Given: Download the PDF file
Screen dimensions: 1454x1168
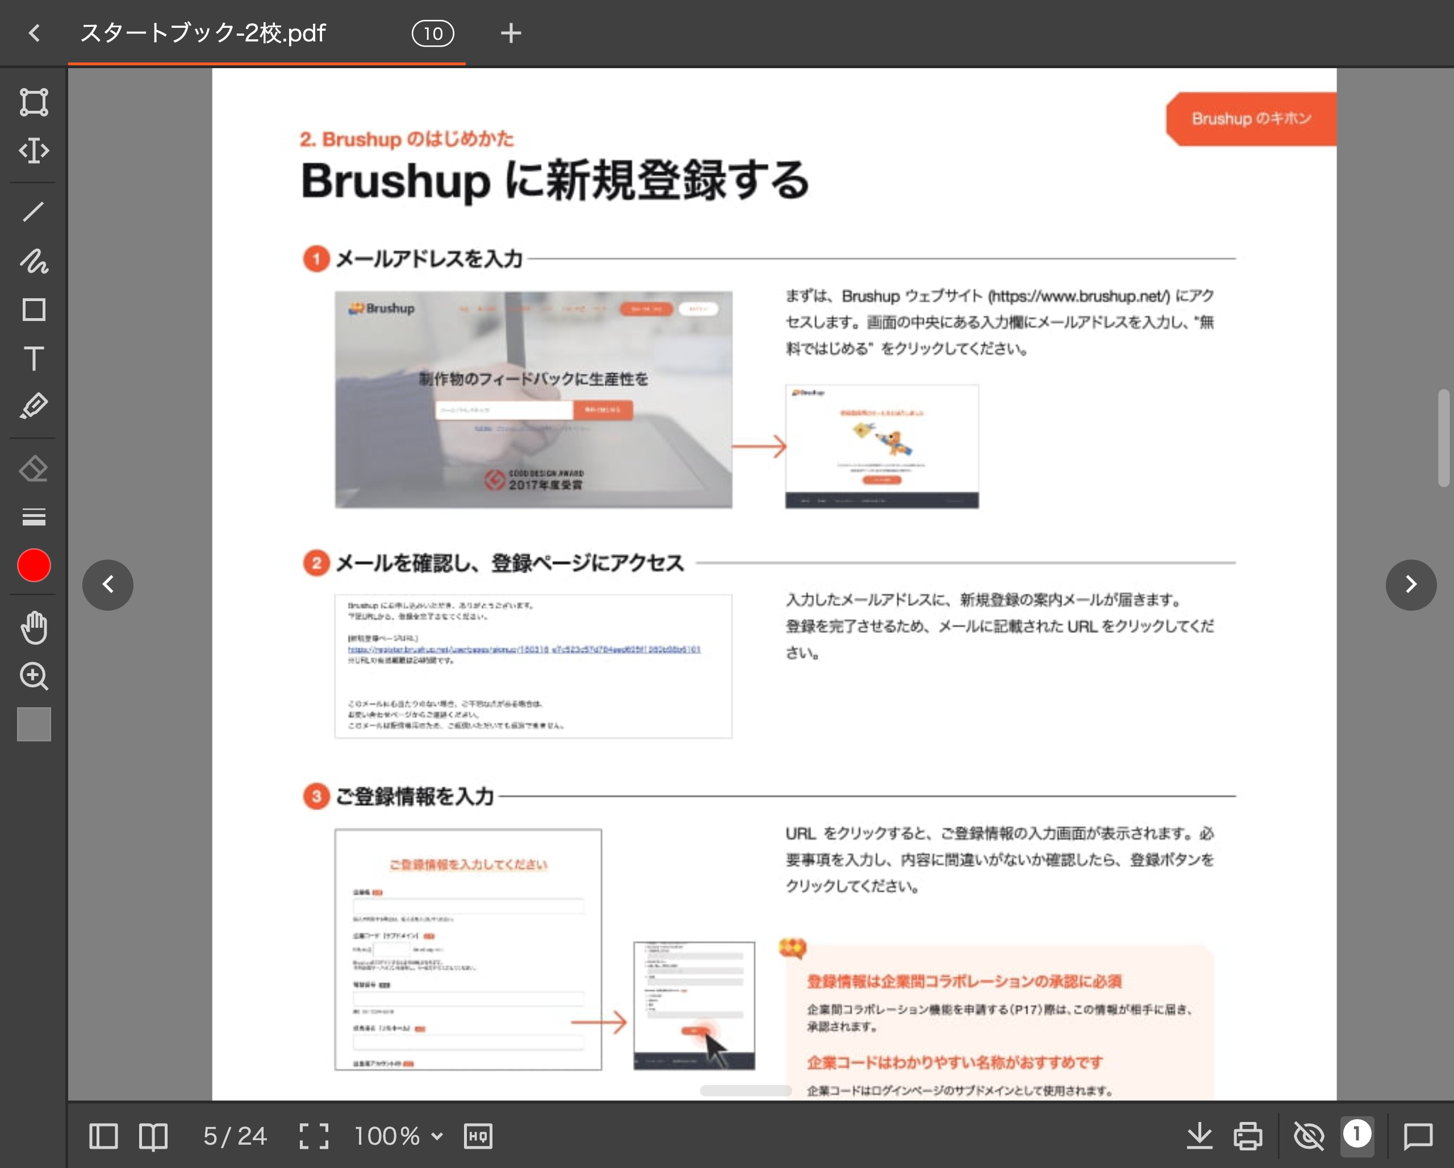Looking at the screenshot, I should tap(1199, 1136).
